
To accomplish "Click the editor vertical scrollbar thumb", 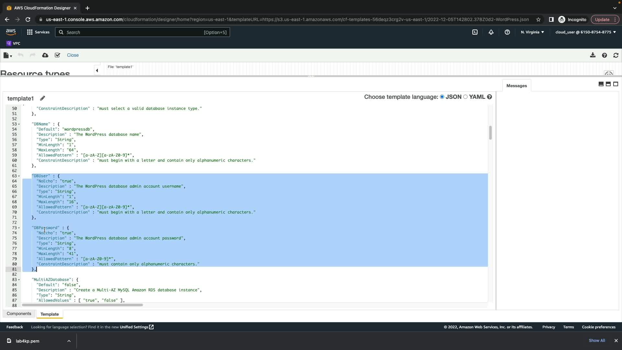I will 490,133.
